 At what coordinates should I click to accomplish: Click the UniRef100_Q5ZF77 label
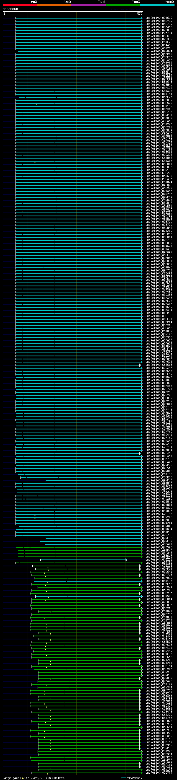[x=159, y=97]
